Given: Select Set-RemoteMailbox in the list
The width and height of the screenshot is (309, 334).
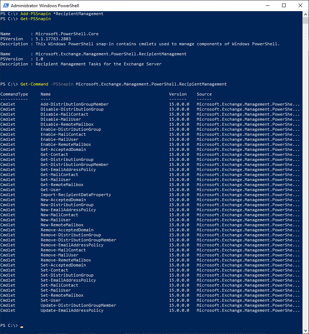Looking at the screenshot, I should (x=62, y=296).
